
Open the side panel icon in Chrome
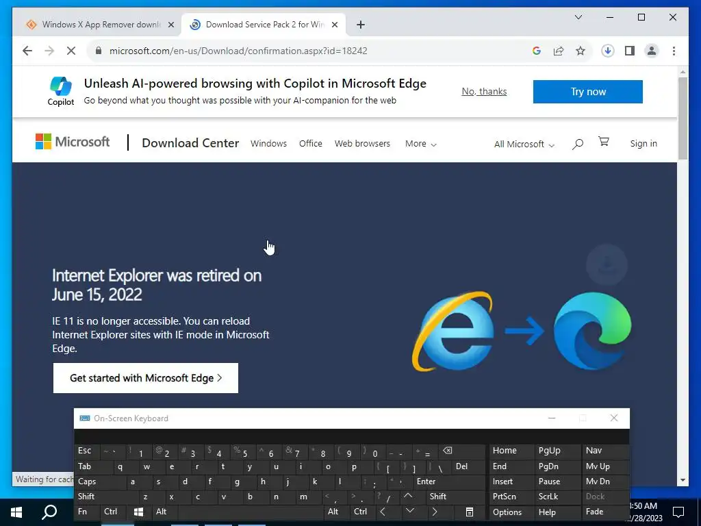(630, 51)
